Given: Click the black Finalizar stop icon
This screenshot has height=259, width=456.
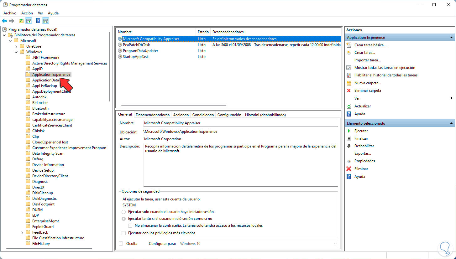Looking at the screenshot, I should [x=349, y=138].
